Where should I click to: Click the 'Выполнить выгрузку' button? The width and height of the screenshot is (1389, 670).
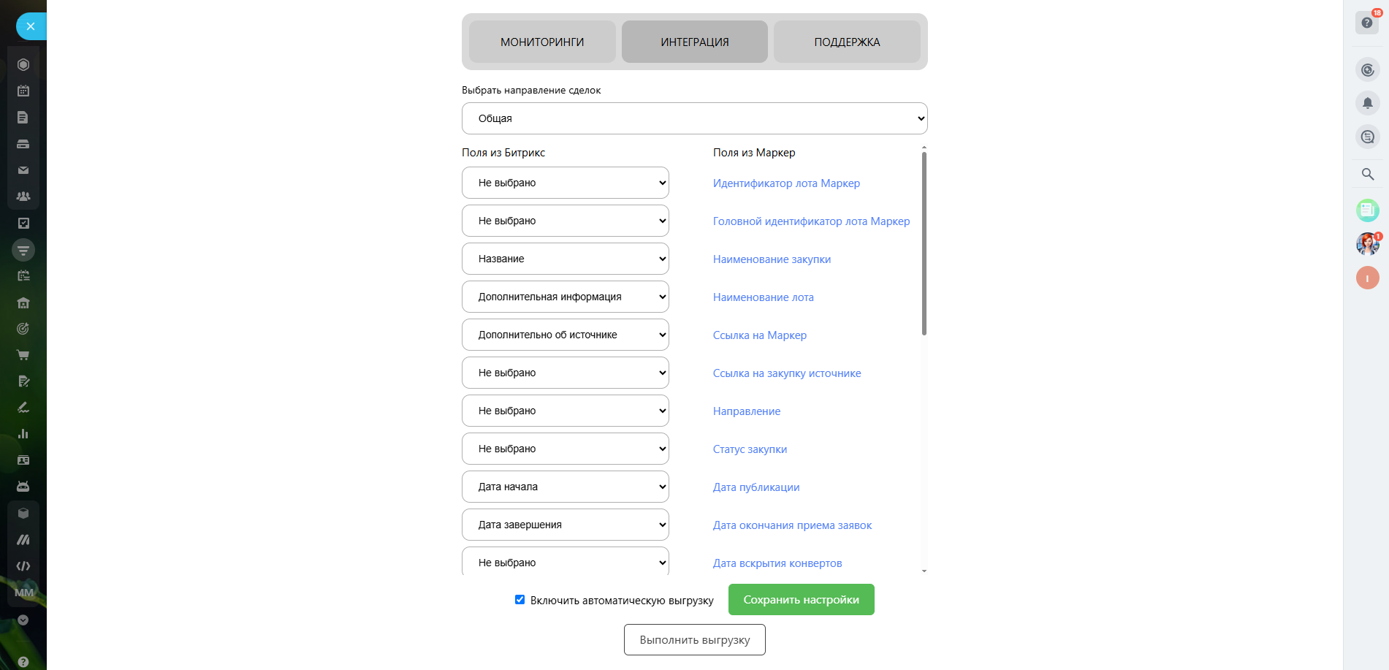coord(694,640)
